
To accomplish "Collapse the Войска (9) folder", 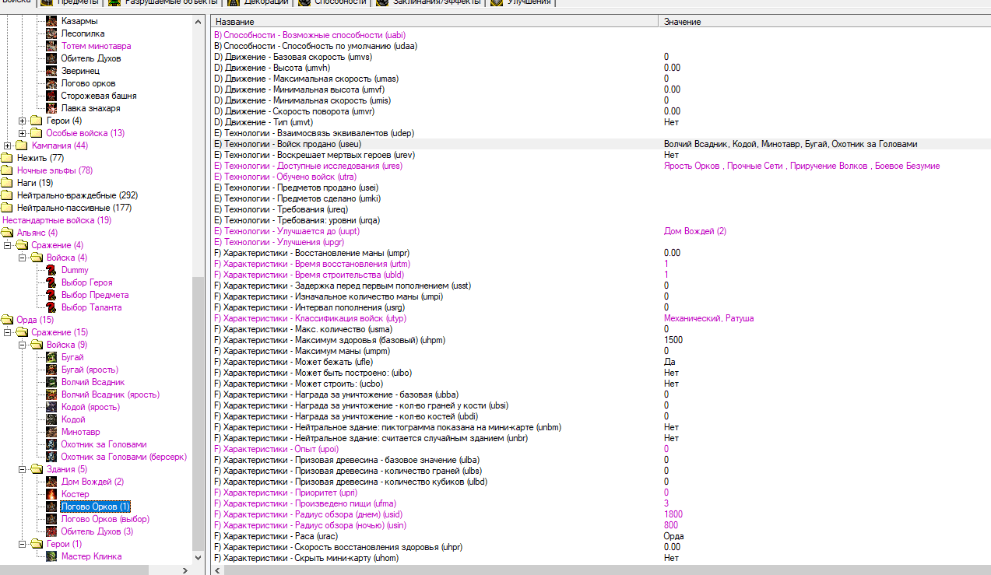I will point(23,345).
